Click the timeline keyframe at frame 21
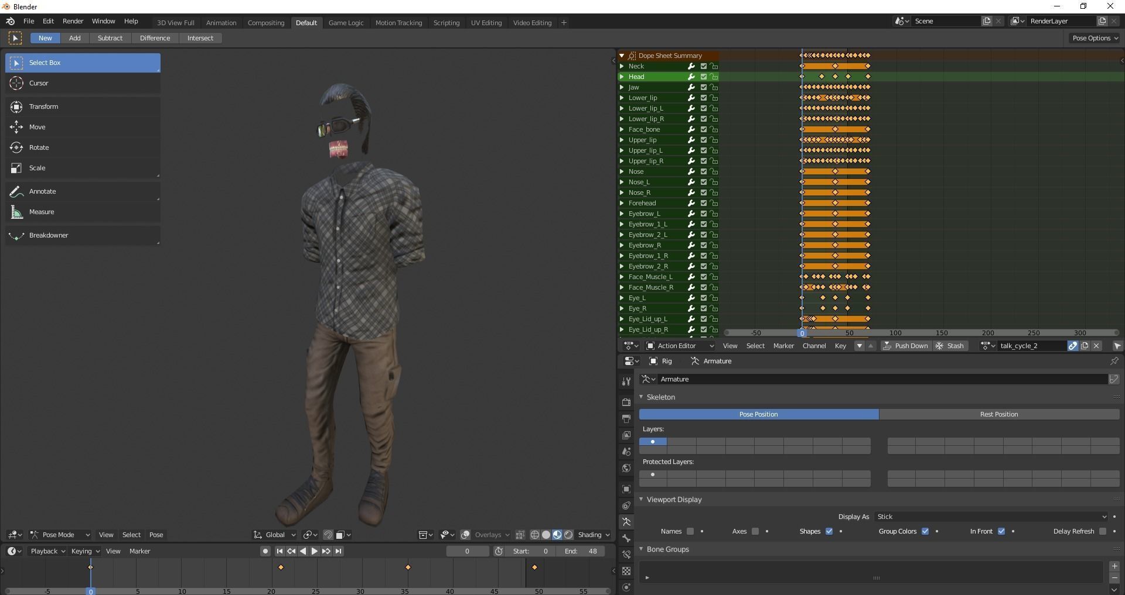 281,567
